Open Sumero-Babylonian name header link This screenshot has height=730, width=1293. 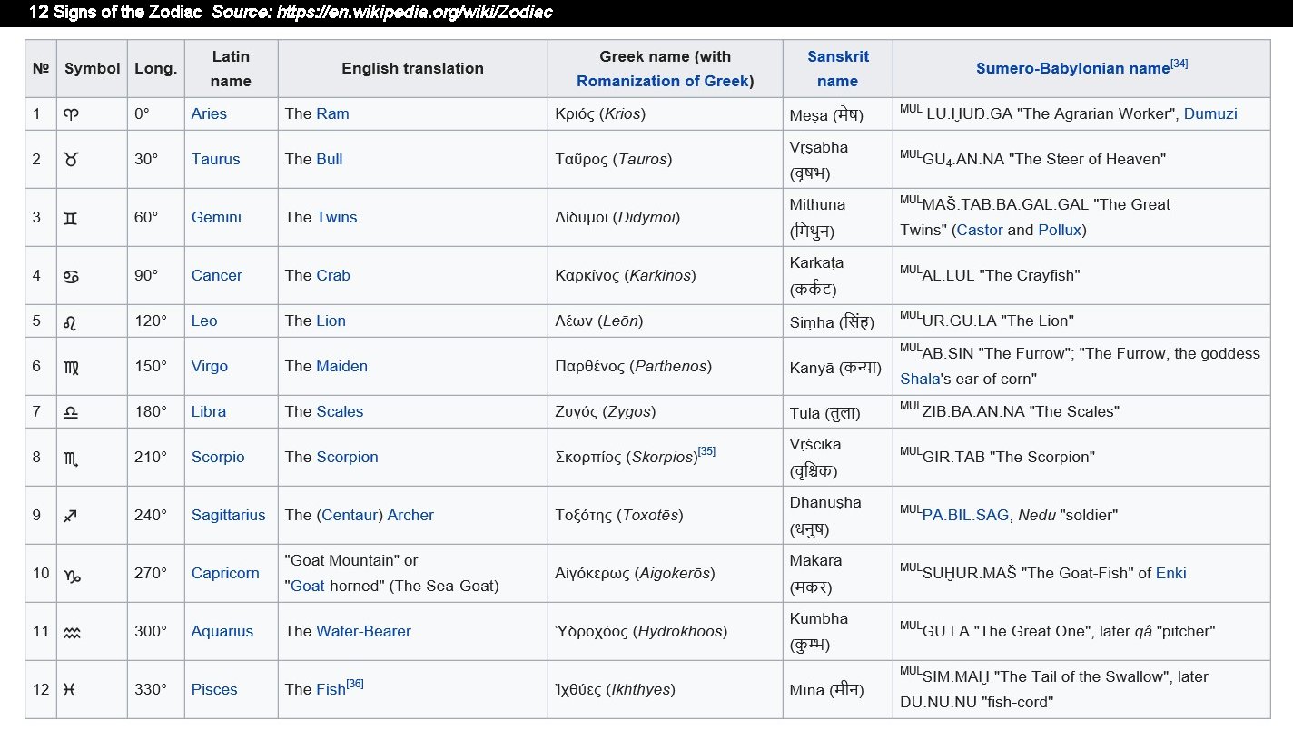point(1072,68)
